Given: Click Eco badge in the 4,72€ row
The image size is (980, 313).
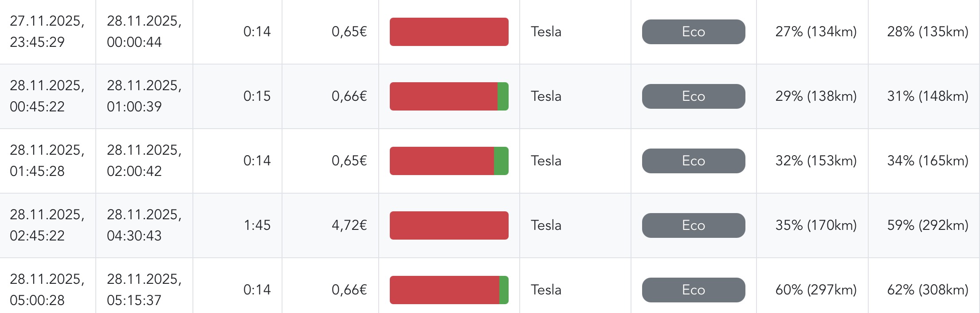Looking at the screenshot, I should click(x=693, y=225).
